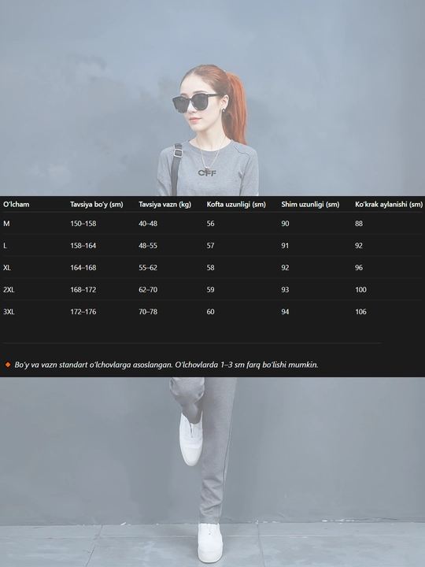Click the orange diamond bullet icon

[8, 365]
